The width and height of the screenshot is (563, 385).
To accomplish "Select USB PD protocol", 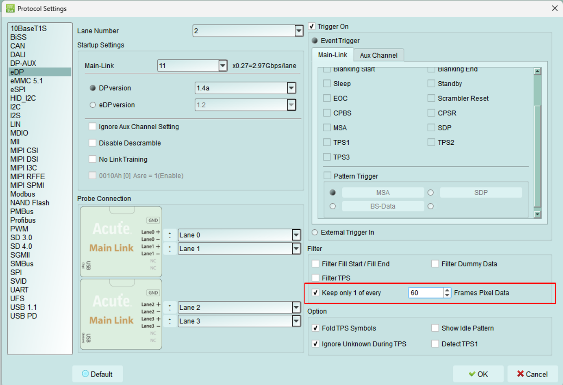I will tap(24, 316).
